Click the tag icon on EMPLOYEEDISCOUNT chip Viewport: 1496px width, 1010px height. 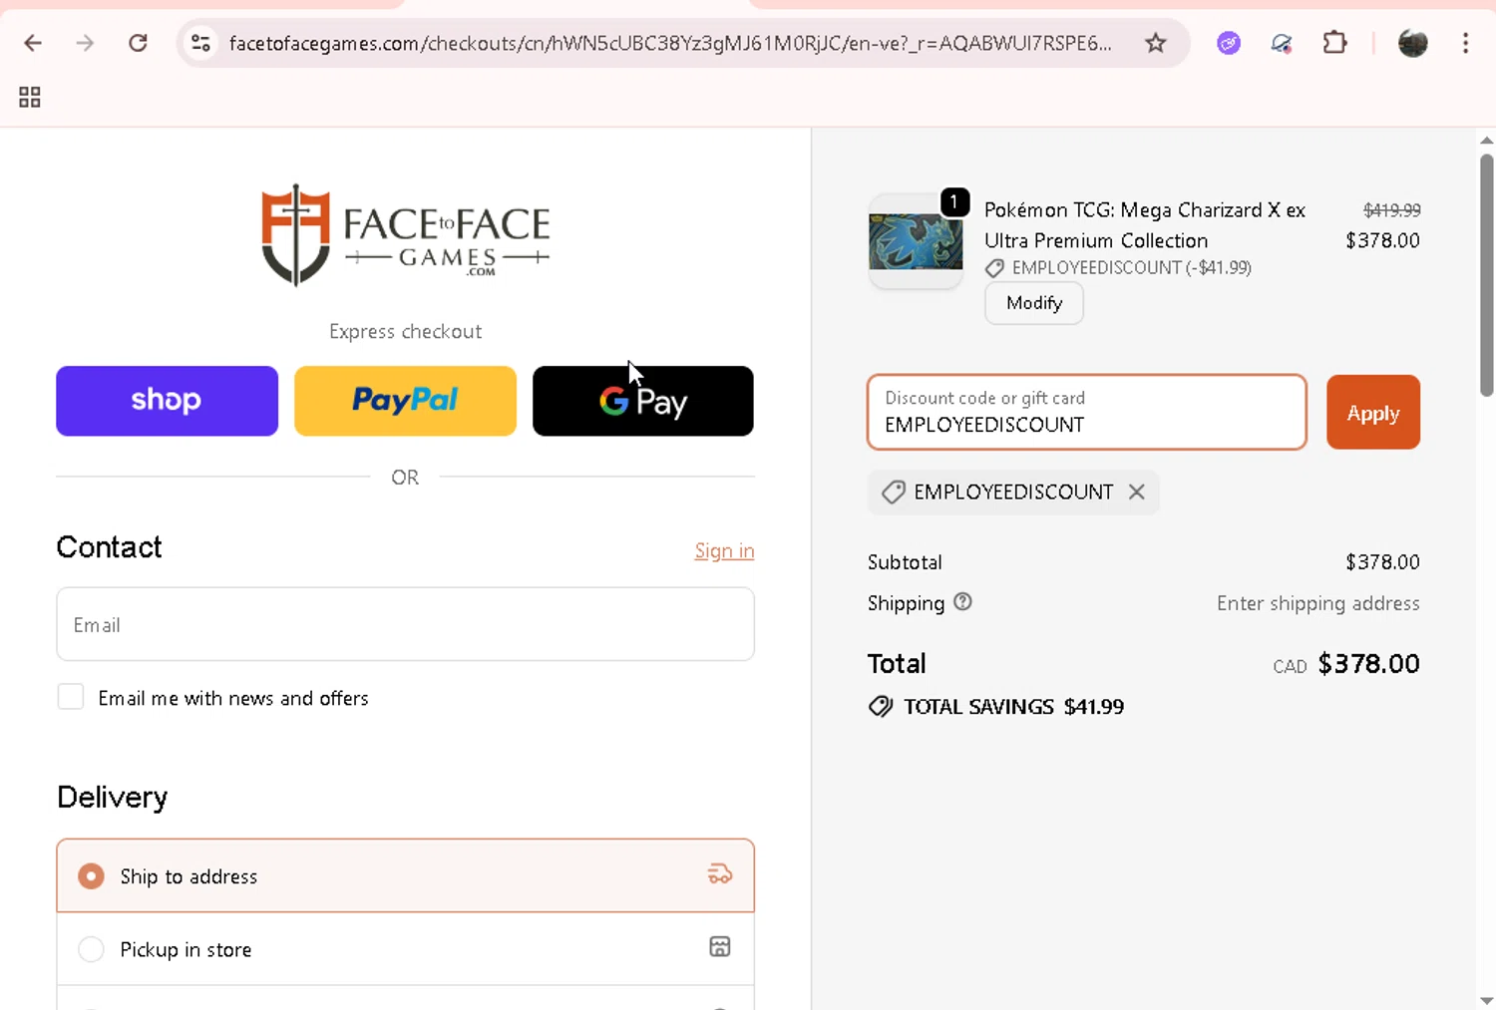click(894, 492)
